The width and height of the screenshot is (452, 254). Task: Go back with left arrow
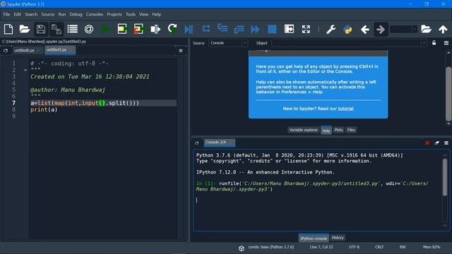point(365,29)
